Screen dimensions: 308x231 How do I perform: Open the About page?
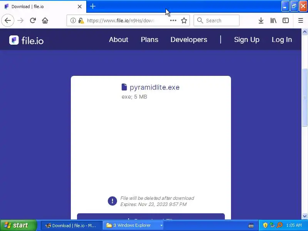(119, 40)
